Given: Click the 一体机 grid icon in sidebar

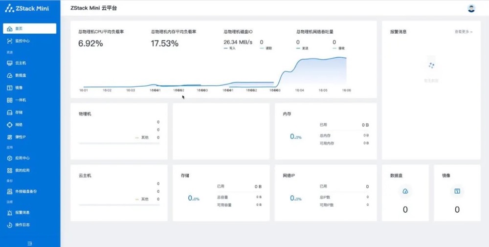Looking at the screenshot, I should pyautogui.click(x=10, y=100).
